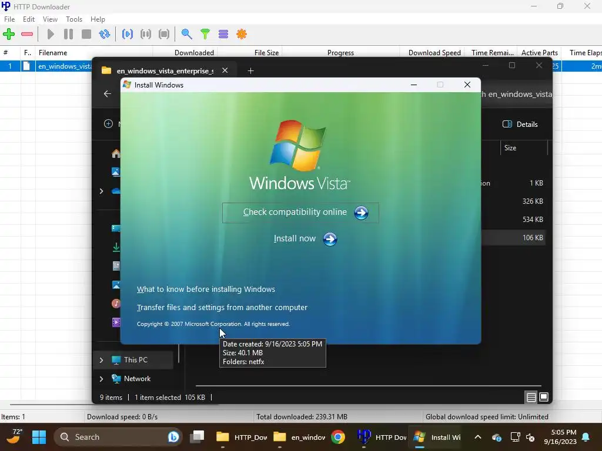
Task: Select the en_windows_vista download row
Action: pyautogui.click(x=46, y=66)
